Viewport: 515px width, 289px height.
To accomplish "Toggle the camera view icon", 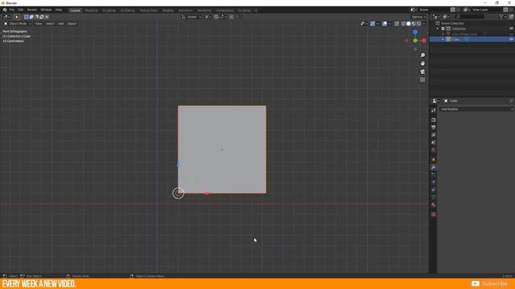I will click(x=422, y=71).
